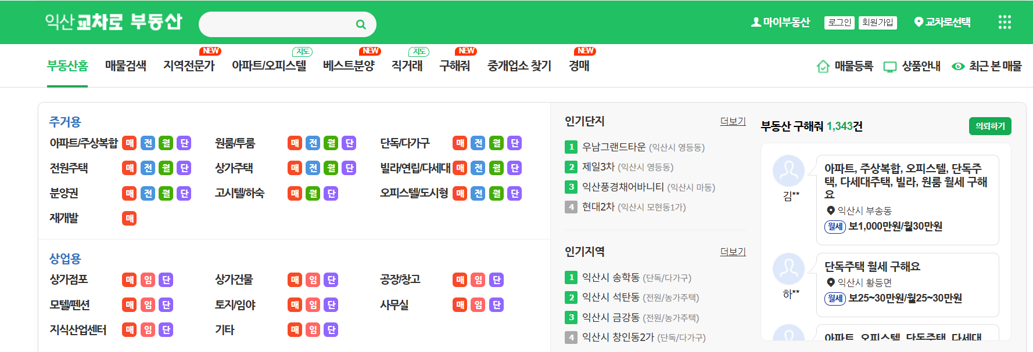The image size is (1033, 352).
Task: Click 더보기 next to 인기단지
Action: [x=733, y=121]
